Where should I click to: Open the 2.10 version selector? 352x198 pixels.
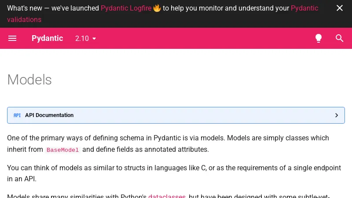82,38
